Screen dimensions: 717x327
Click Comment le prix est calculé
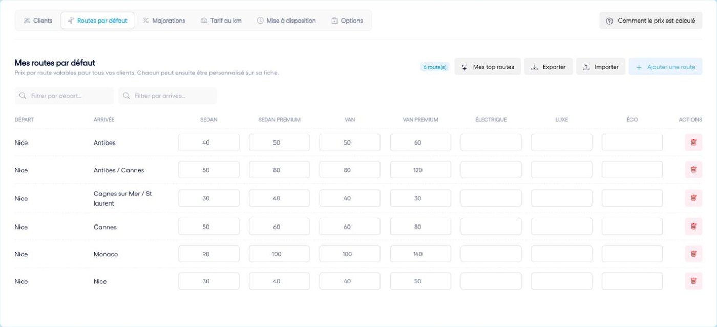[x=650, y=21]
